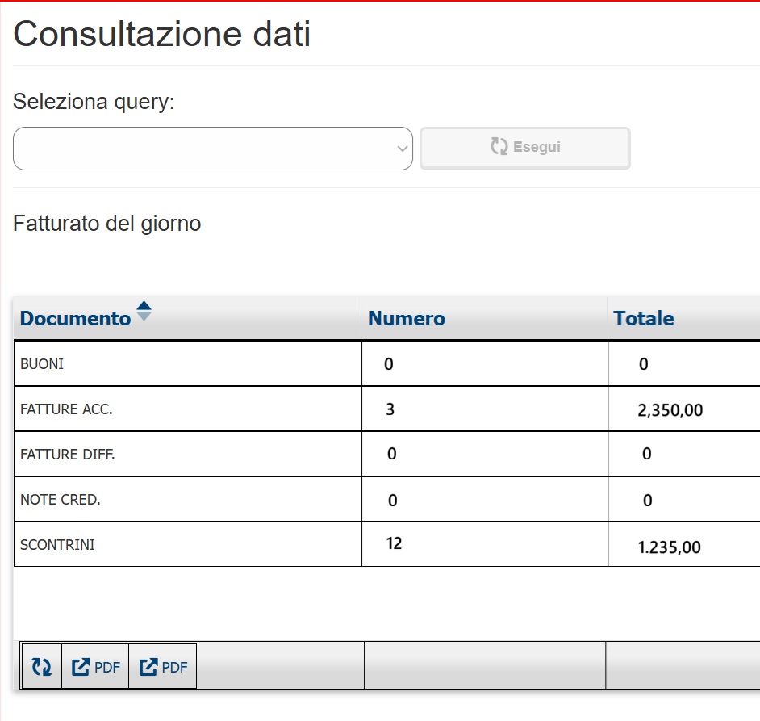Screen dimensions: 760x721
Task: Click the total 1.235,00 in SCONTRINI row
Action: pos(670,547)
